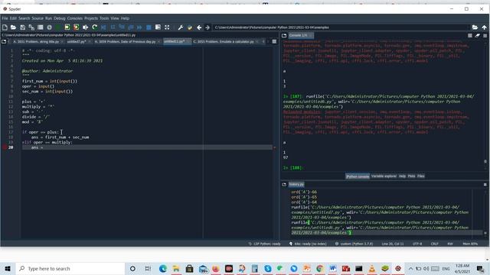Step into function debug icon
Screen dimensions: 490x275
coord(122,27)
